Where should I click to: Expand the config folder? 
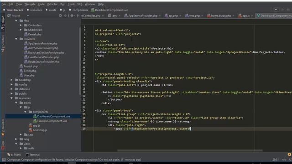pyautogui.click(x=11, y=85)
